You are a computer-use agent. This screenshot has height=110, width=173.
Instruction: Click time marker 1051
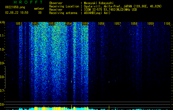[19, 23]
